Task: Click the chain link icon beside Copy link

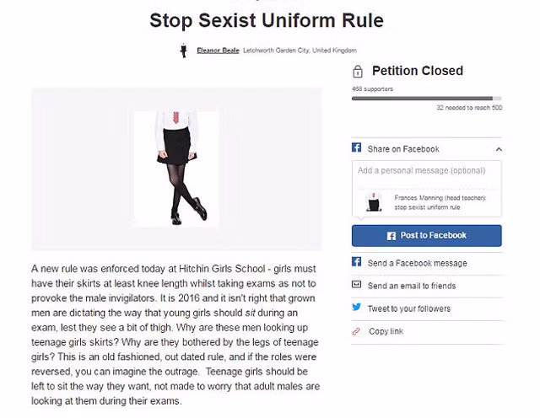Action: (x=357, y=331)
